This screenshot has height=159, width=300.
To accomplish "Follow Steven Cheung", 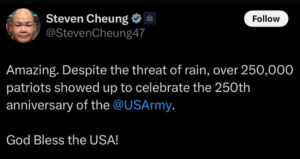I will pos(266,19).
